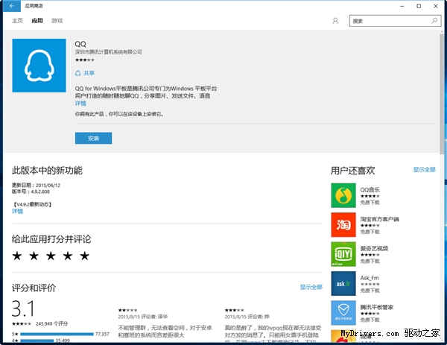447x345 pixels.
Task: Switch to the 游戏 tab
Action: (57, 21)
